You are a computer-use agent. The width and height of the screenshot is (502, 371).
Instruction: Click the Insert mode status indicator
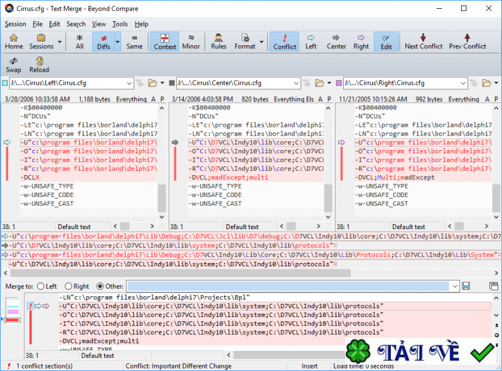click(309, 366)
